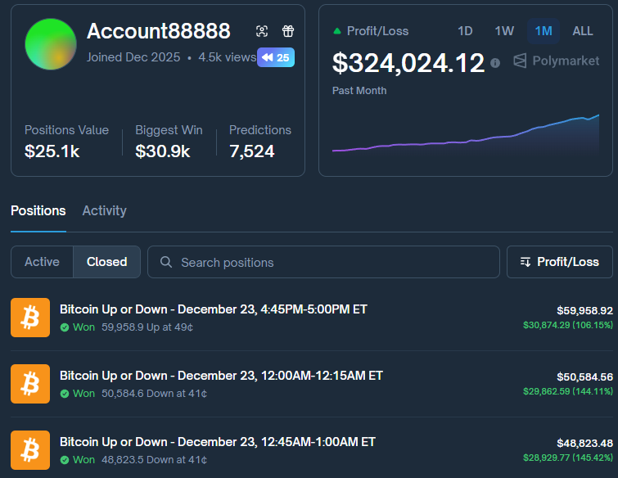Click the $59,958.92 position value
The width and height of the screenshot is (618, 478).
[585, 310]
